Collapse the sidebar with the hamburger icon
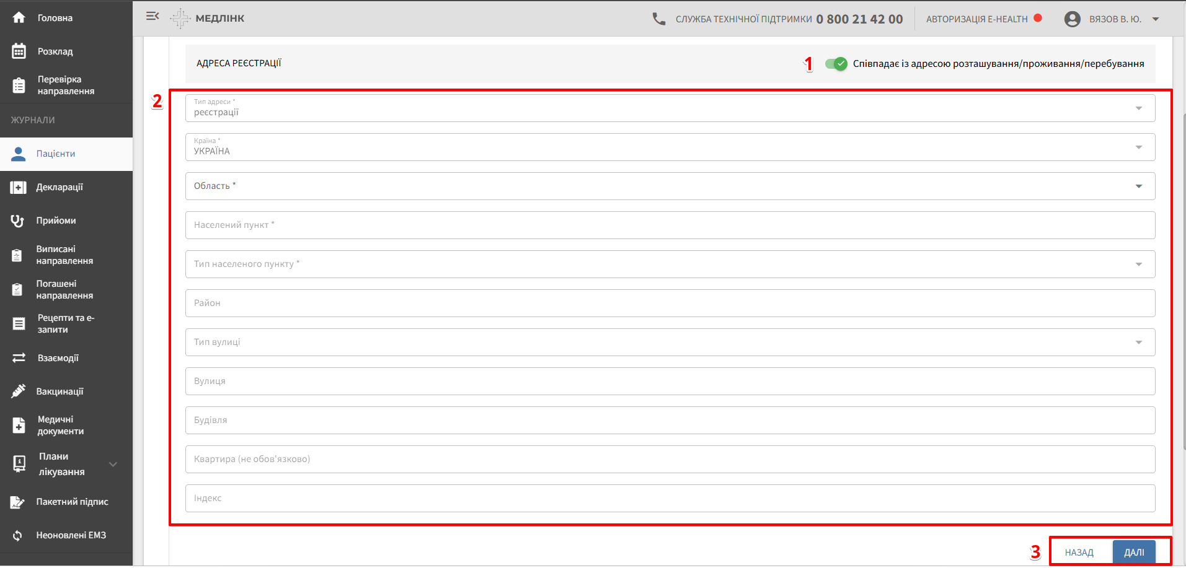Screen dimensions: 1186x568 click(153, 17)
